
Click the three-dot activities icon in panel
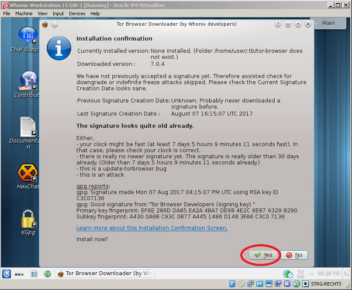[x=19, y=274]
